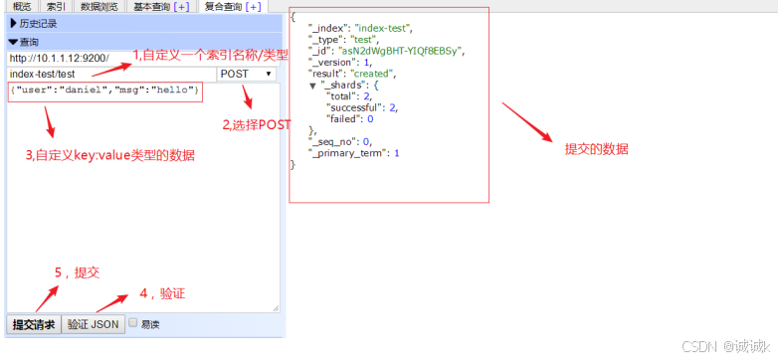The width and height of the screenshot is (778, 360).
Task: Click the 验证 JSON button
Action: pos(94,325)
